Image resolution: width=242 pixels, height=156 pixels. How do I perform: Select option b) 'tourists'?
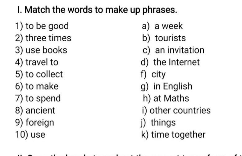pos(164,38)
